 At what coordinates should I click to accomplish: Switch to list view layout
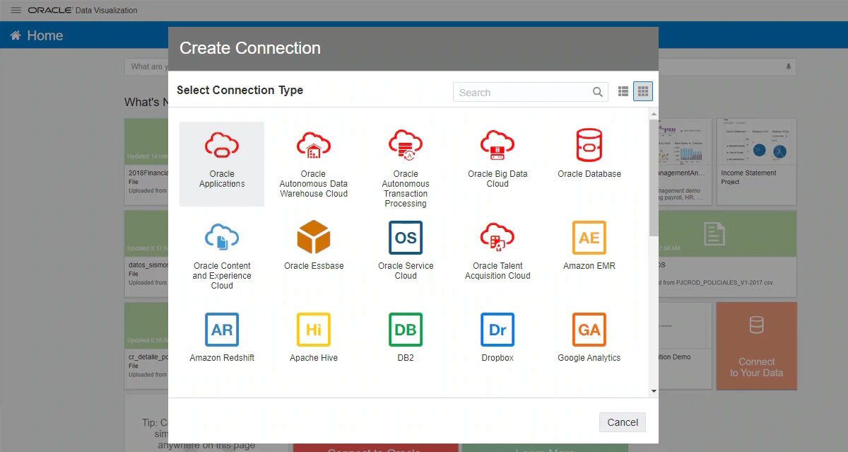[x=623, y=92]
